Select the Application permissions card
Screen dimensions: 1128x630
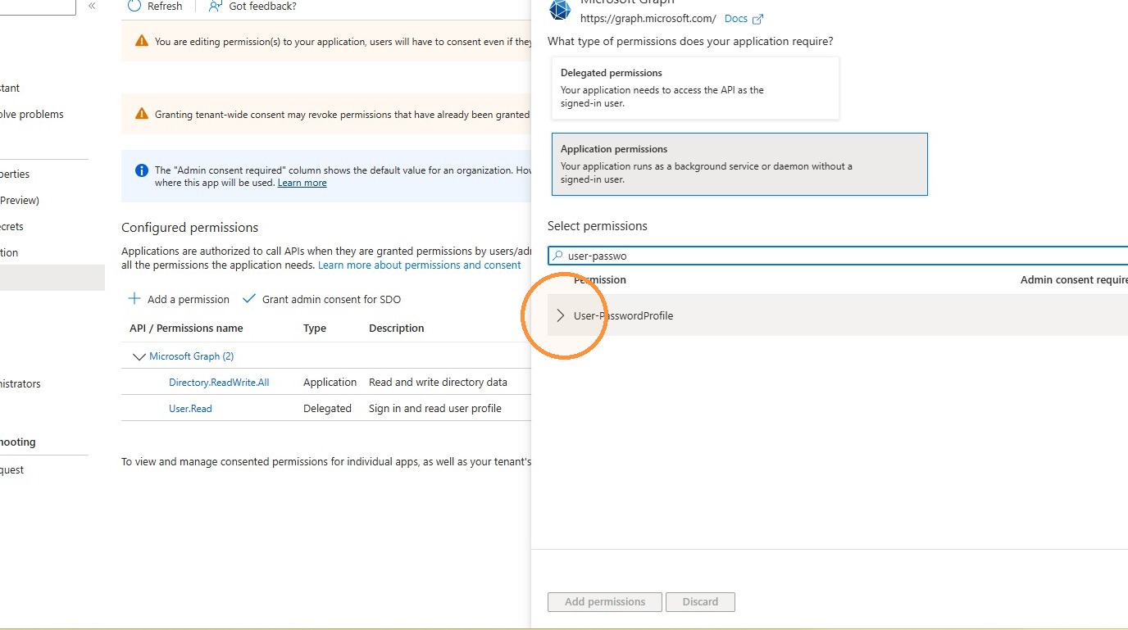pos(739,164)
